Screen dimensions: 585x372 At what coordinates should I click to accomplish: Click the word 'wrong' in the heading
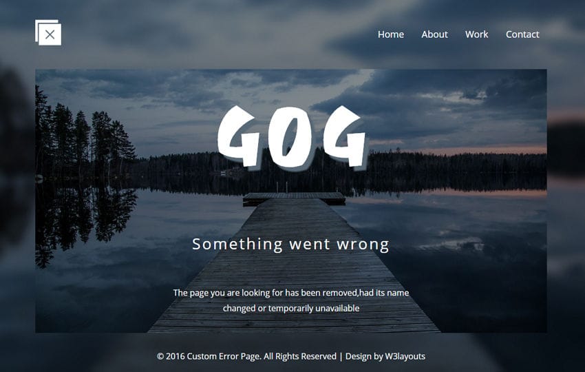[363, 245]
